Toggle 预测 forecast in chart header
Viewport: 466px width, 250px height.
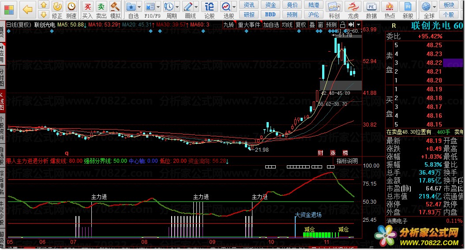(x=331, y=25)
